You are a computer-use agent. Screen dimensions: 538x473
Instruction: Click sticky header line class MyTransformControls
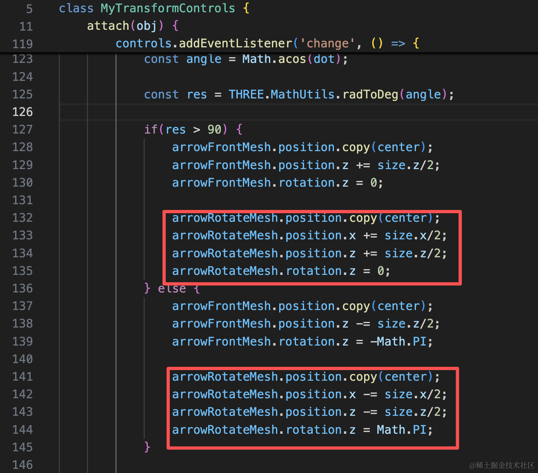pos(154,8)
